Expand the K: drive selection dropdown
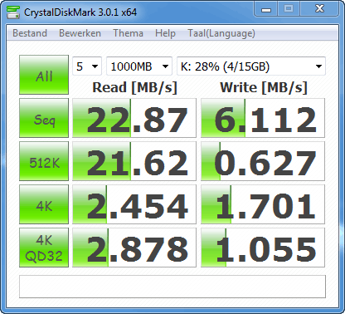 pos(251,66)
